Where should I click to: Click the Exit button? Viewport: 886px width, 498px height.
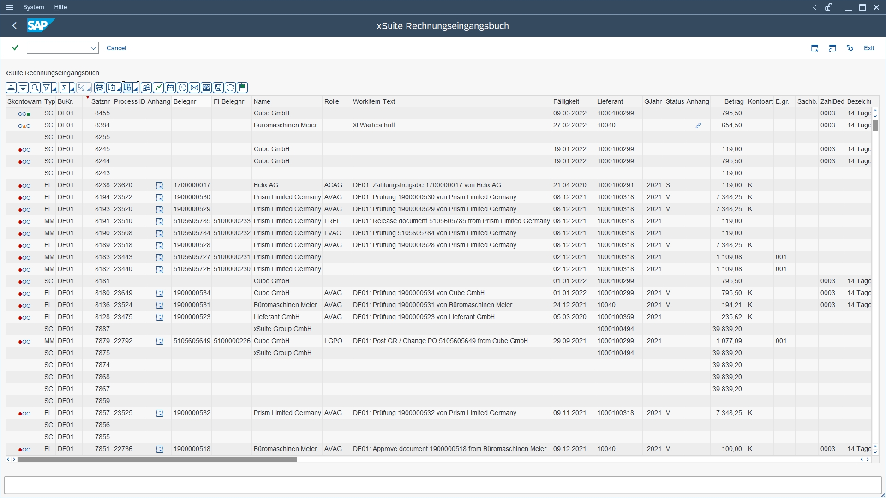pyautogui.click(x=869, y=48)
